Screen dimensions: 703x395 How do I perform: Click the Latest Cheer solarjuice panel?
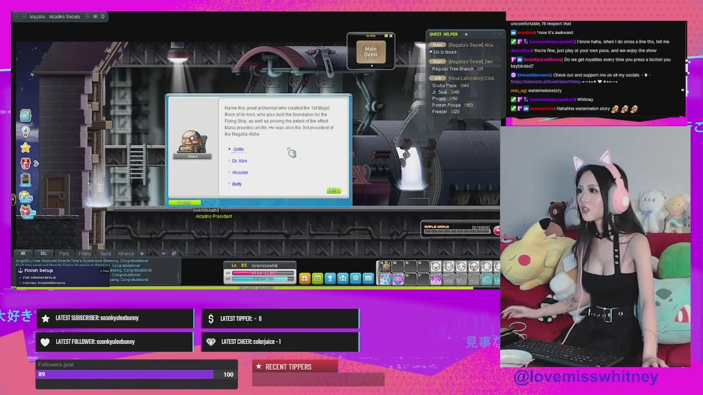(x=280, y=342)
